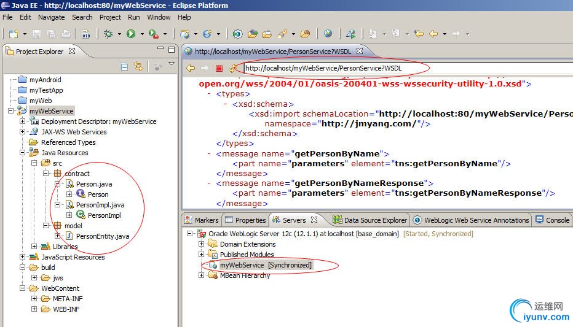Collapse the Java Resources node
The width and height of the screenshot is (573, 327).
[23, 152]
